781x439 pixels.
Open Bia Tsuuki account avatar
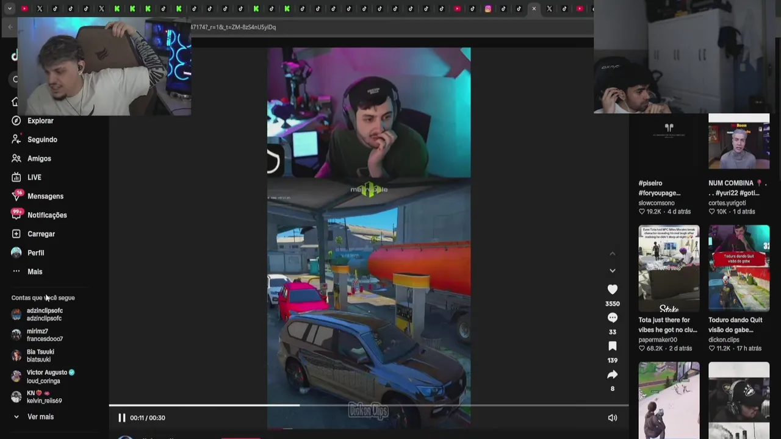coord(16,355)
